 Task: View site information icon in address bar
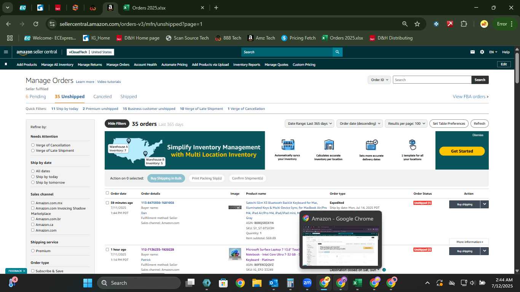click(x=53, y=24)
